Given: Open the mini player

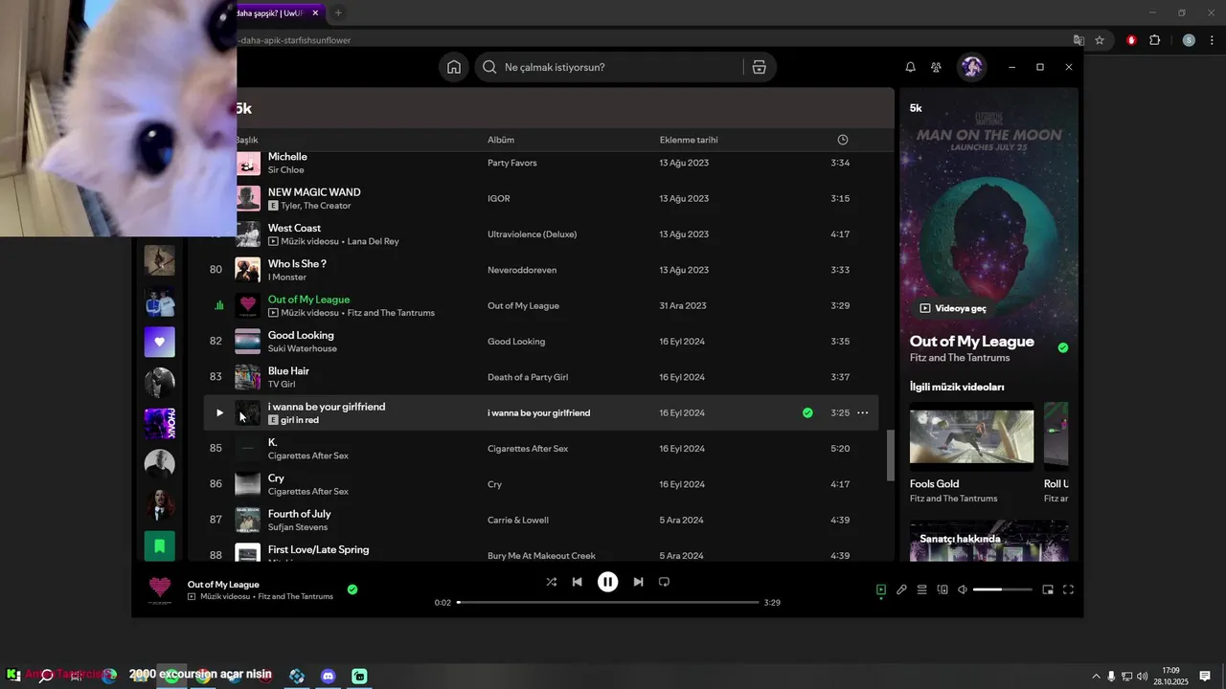Looking at the screenshot, I should coord(1048,589).
